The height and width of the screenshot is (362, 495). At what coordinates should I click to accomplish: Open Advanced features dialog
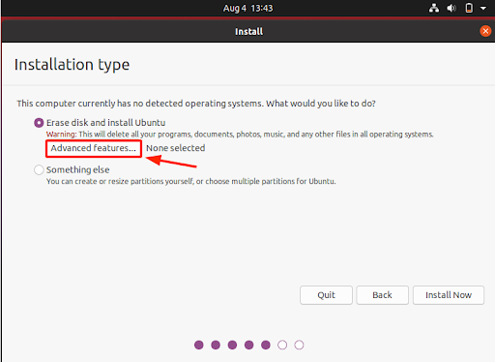[x=94, y=148]
